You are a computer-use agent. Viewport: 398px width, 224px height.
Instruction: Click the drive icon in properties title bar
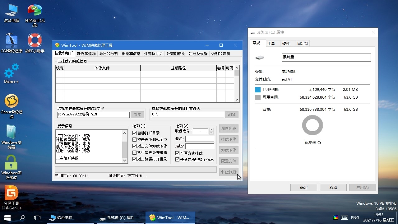253,32
